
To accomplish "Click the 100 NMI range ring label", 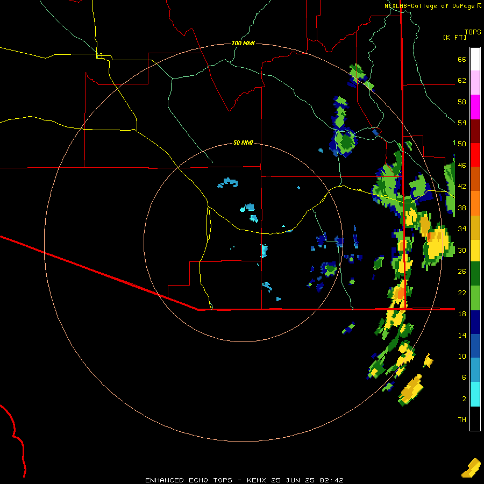I will [x=243, y=43].
